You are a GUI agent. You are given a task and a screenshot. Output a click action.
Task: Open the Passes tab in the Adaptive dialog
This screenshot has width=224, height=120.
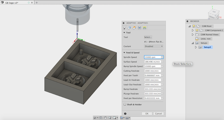coord(139,28)
